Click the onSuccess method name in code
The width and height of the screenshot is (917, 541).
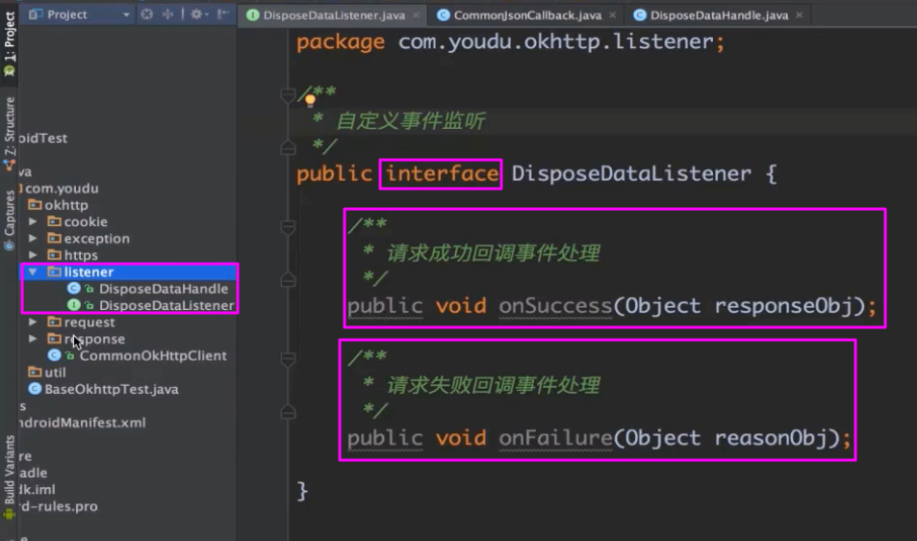pyautogui.click(x=555, y=306)
